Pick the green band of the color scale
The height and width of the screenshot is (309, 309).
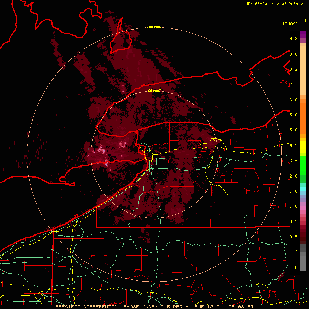tap(303, 165)
